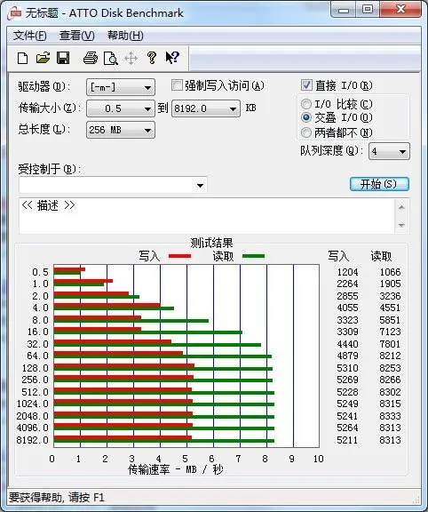Open the 查看(V) menu

point(77,36)
